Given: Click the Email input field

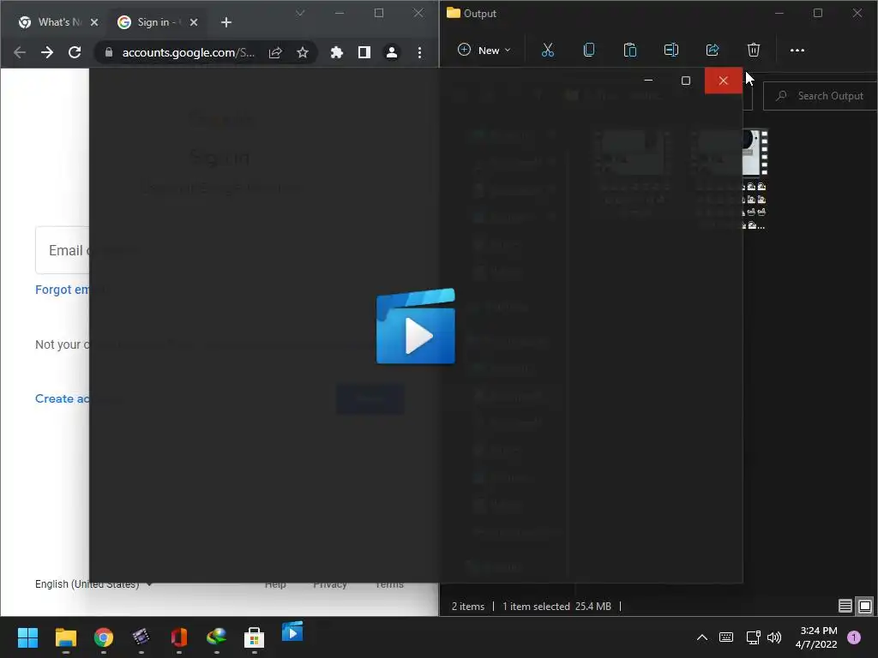Looking at the screenshot, I should point(62,250).
